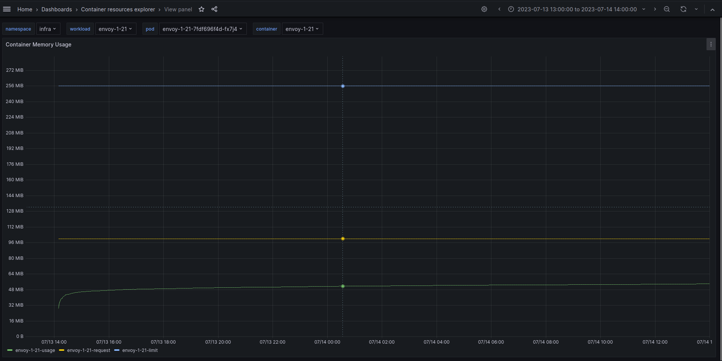Open dashboard settings

tap(484, 9)
